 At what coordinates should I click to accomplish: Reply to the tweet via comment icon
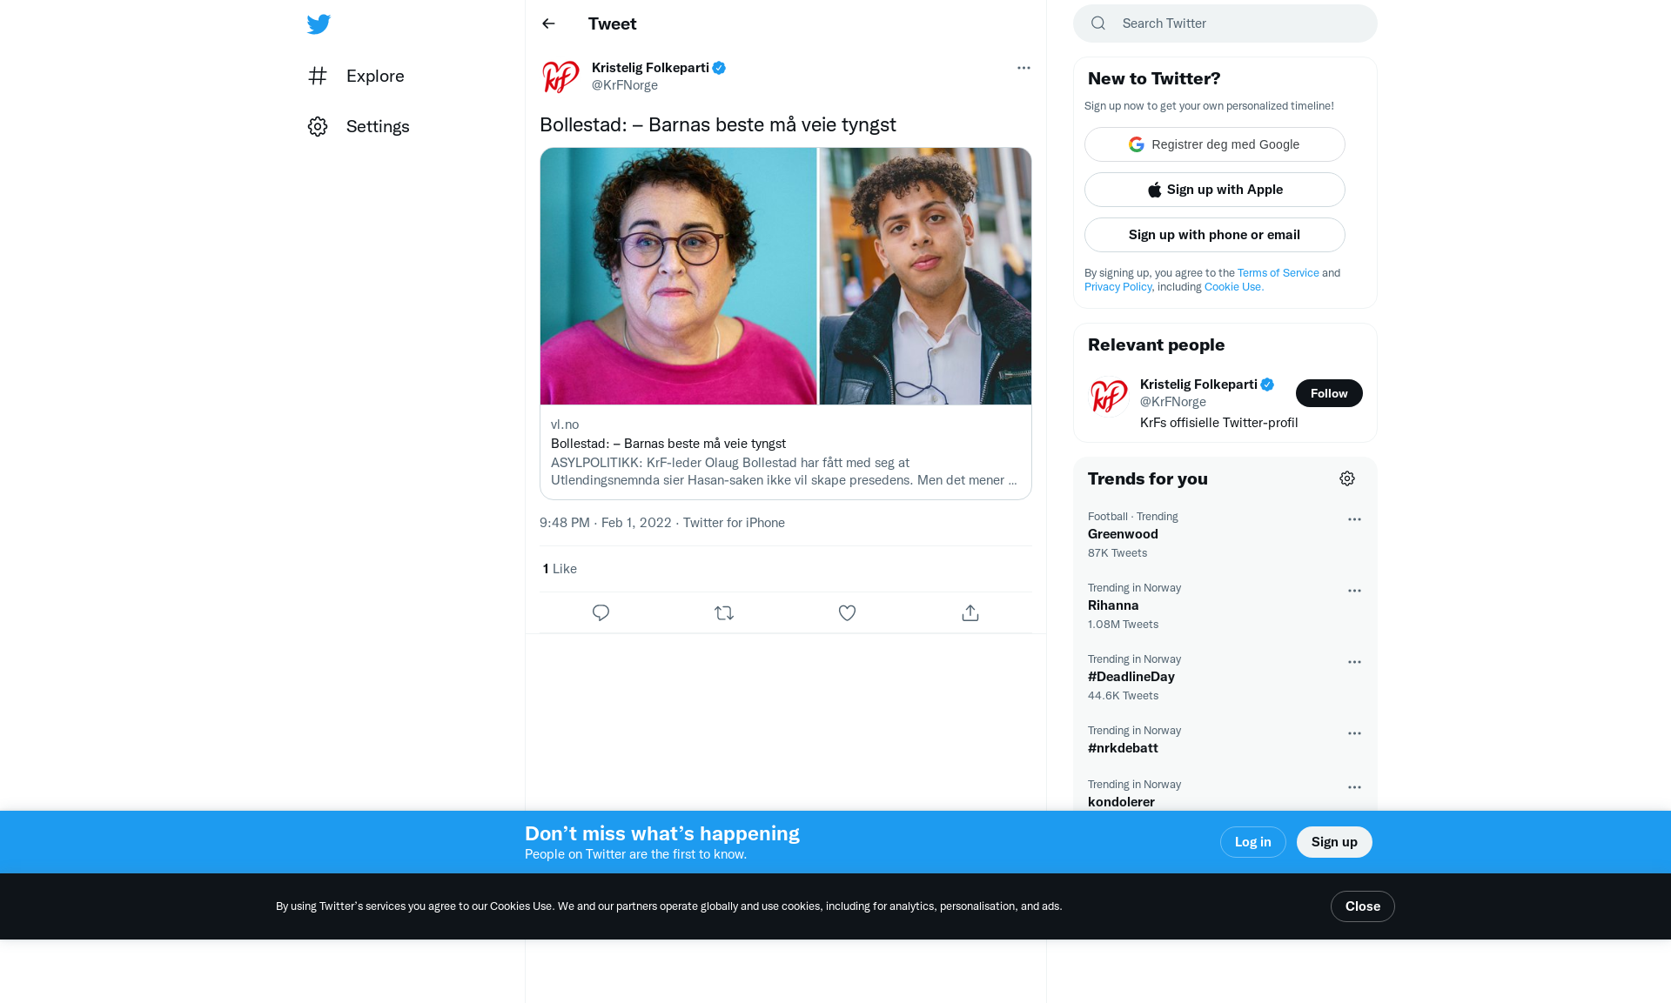click(x=601, y=613)
